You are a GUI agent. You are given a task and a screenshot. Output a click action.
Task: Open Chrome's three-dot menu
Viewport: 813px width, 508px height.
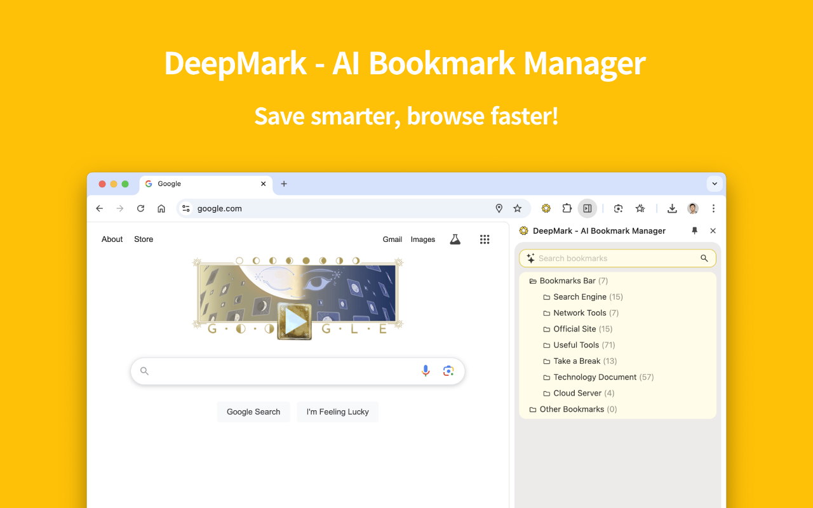point(713,208)
